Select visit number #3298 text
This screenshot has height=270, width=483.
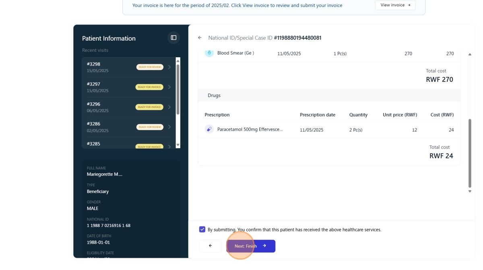pyautogui.click(x=93, y=64)
